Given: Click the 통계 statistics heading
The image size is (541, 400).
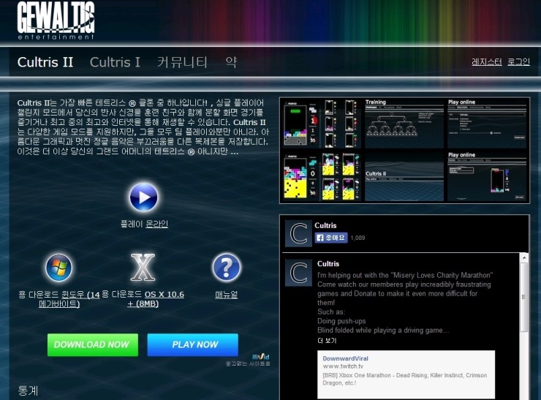Looking at the screenshot, I should (x=28, y=390).
